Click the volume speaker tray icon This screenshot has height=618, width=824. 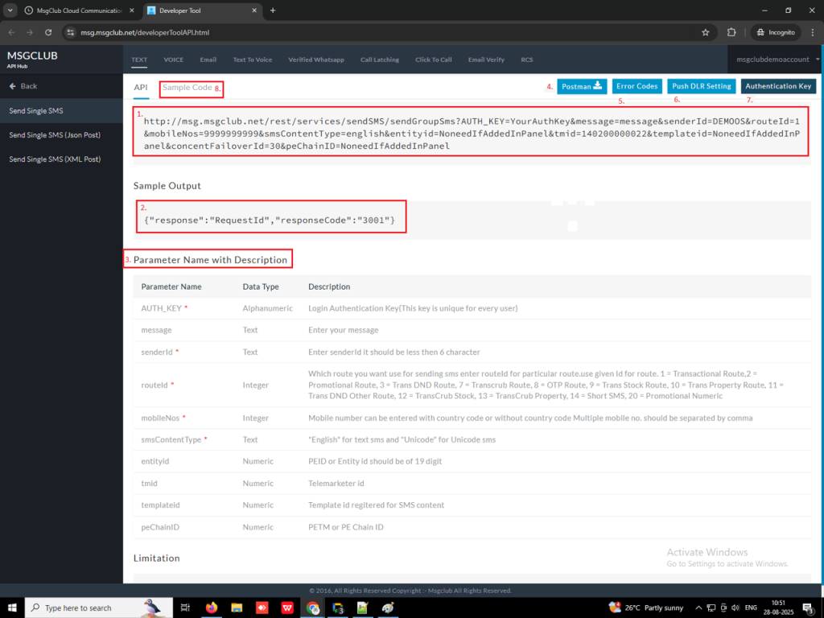tap(735, 608)
